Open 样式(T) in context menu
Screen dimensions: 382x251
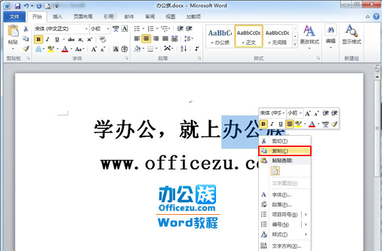[x=285, y=235]
